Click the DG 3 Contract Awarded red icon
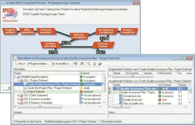This screenshot has height=125, width=195. pos(21,99)
